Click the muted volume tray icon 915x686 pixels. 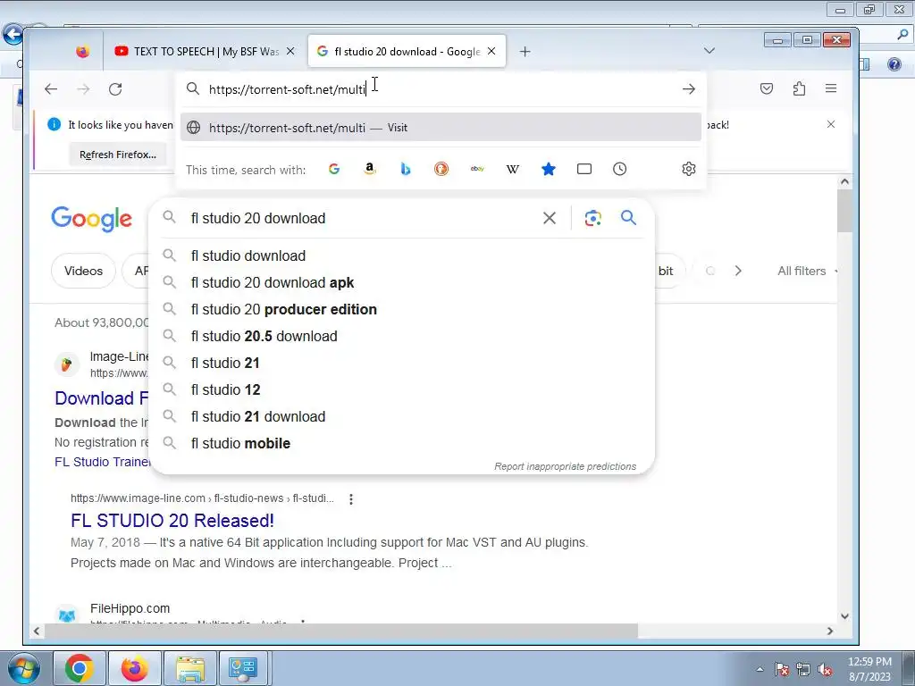[x=825, y=669]
